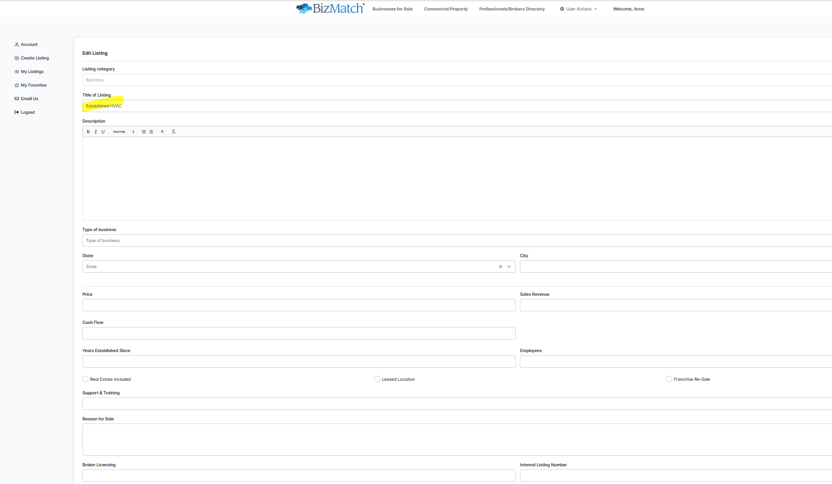Open the User Actions menu
Image resolution: width=832 pixels, height=484 pixels.
pos(578,9)
